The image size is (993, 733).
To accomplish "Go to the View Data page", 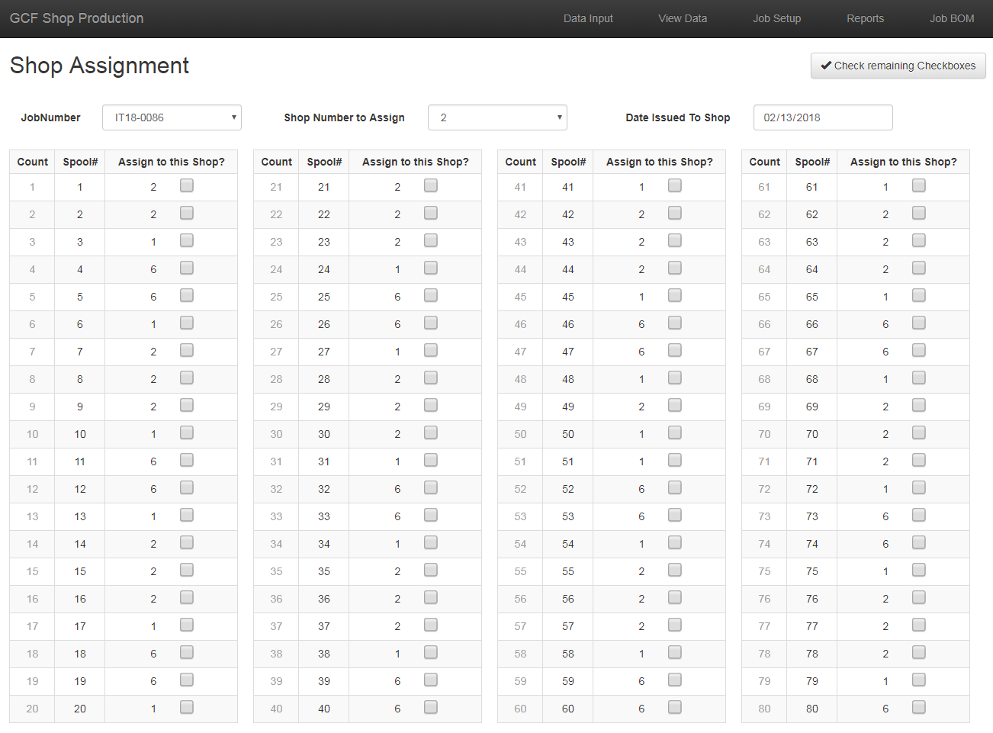I will (x=683, y=18).
